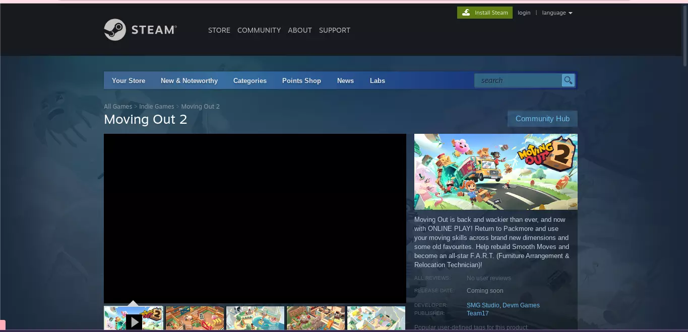Click the 'No user reviews' text
This screenshot has width=688, height=332.
click(x=489, y=278)
